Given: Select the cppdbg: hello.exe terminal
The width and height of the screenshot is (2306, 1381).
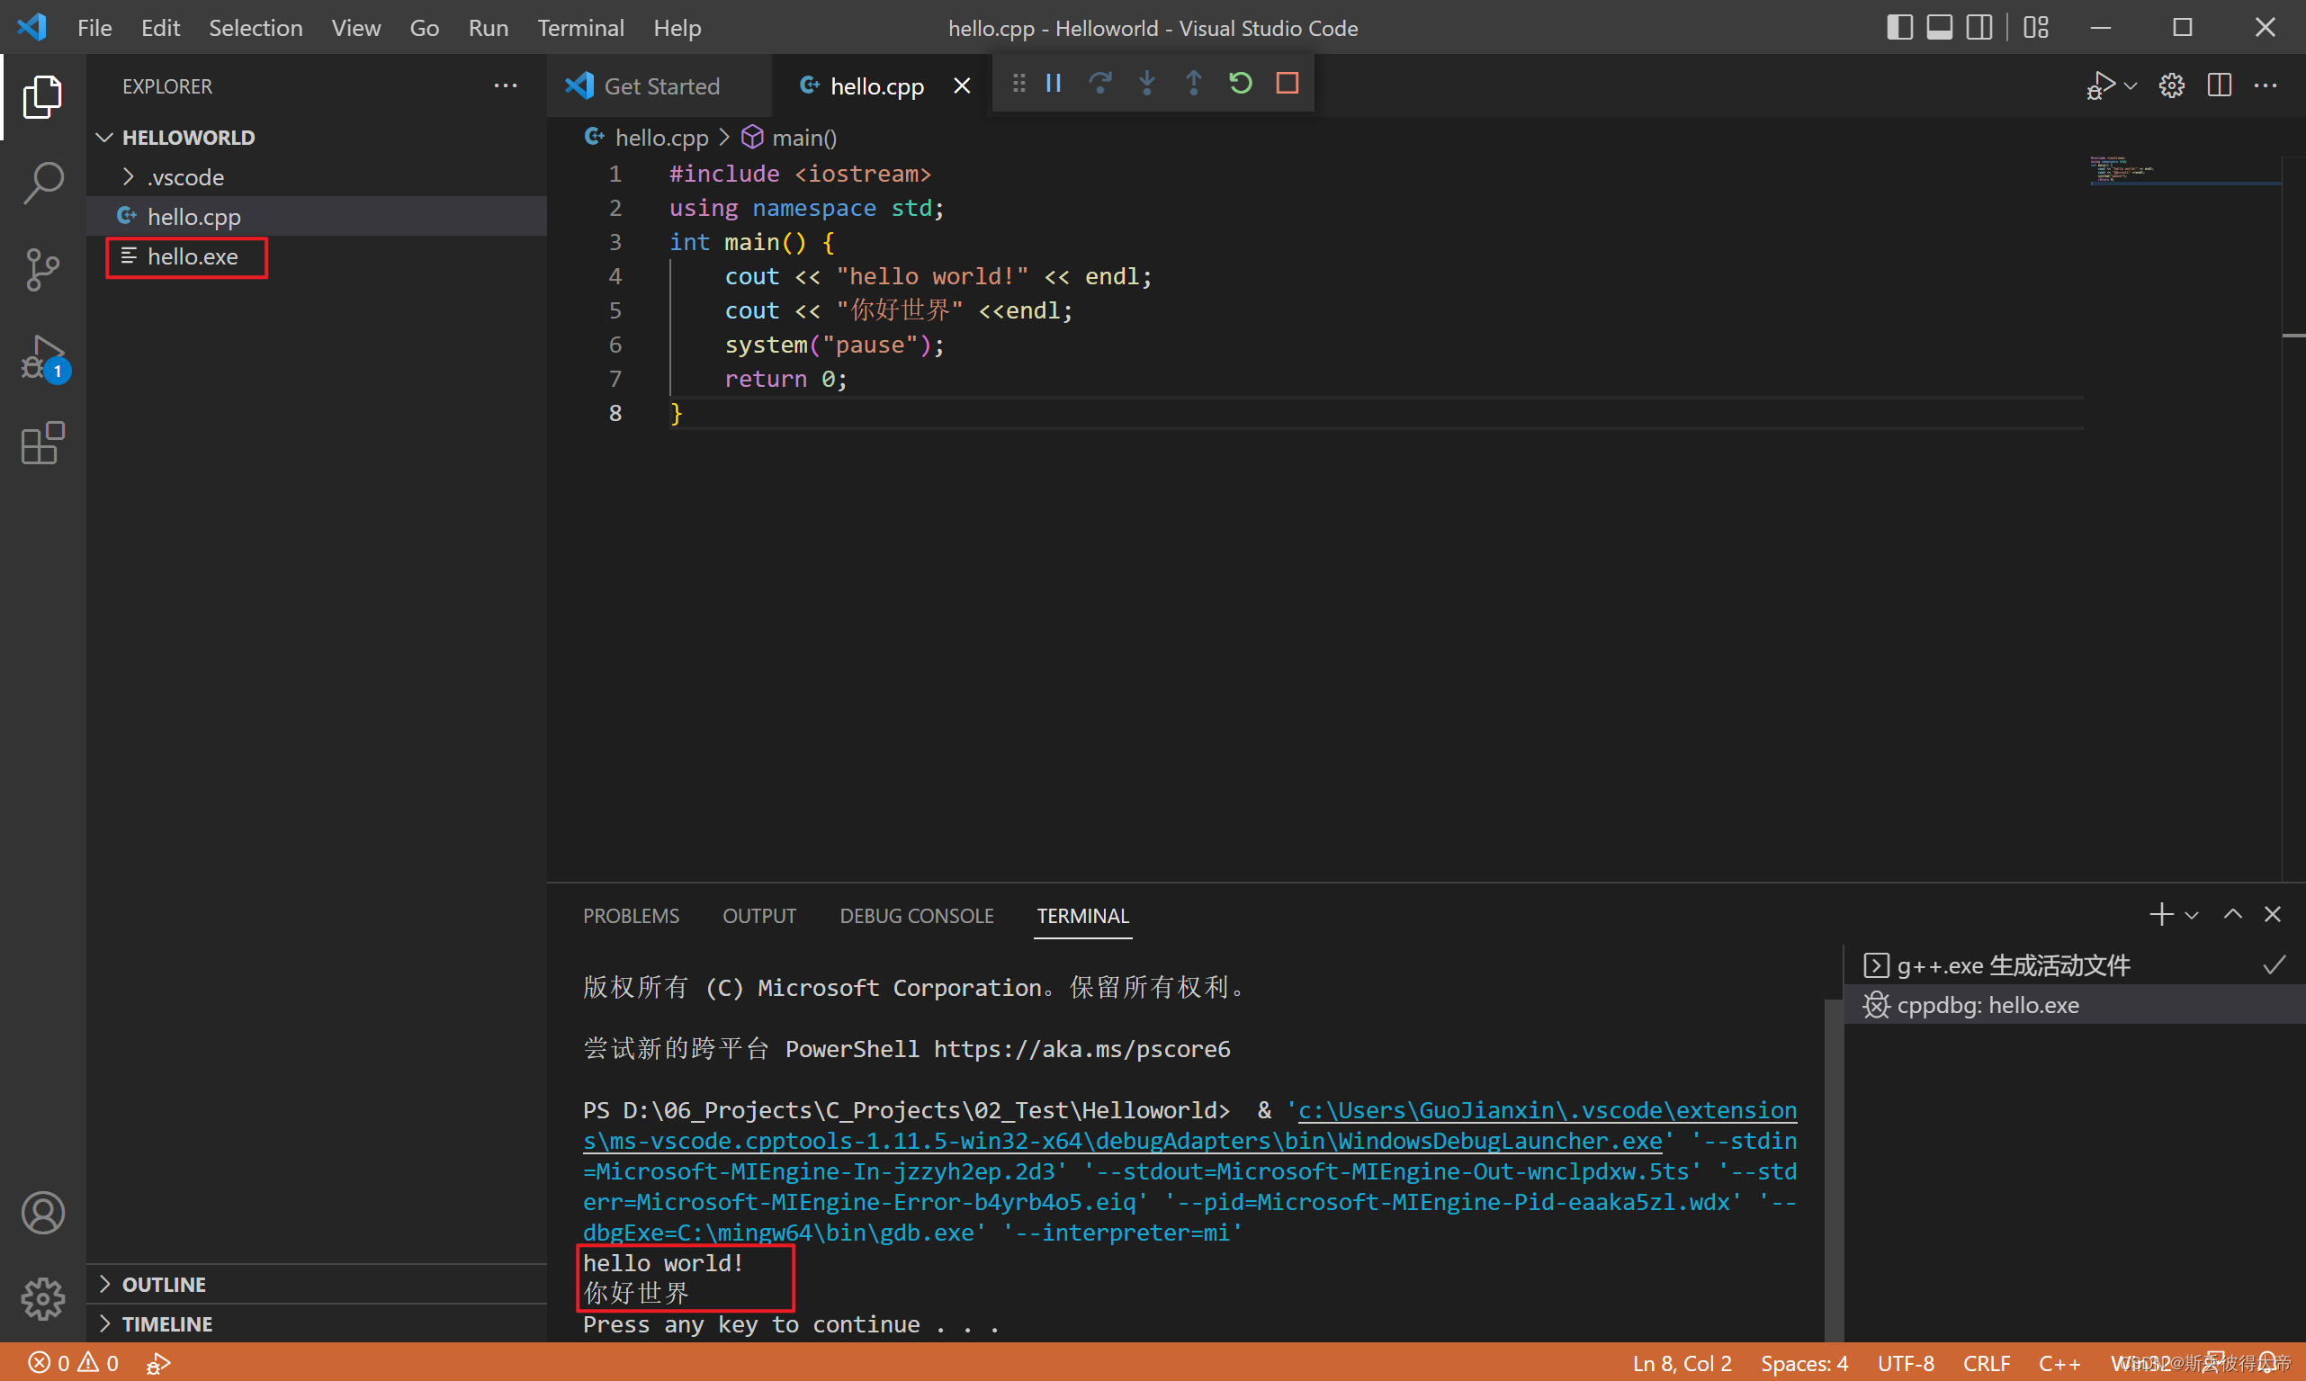Looking at the screenshot, I should 2074,1005.
